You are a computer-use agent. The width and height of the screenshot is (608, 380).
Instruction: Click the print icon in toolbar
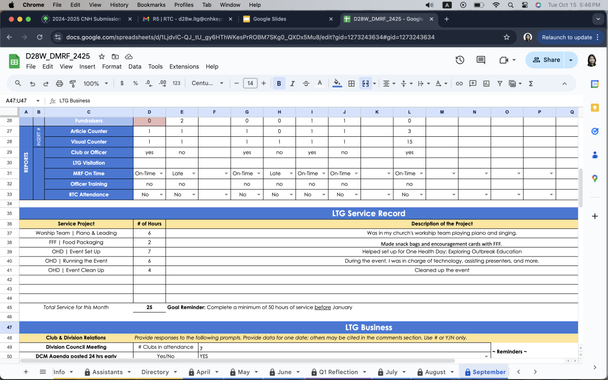tap(59, 83)
